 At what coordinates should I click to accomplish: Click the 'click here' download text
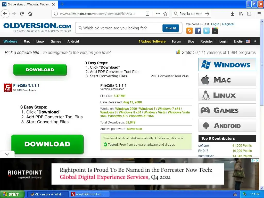point(177,138)
